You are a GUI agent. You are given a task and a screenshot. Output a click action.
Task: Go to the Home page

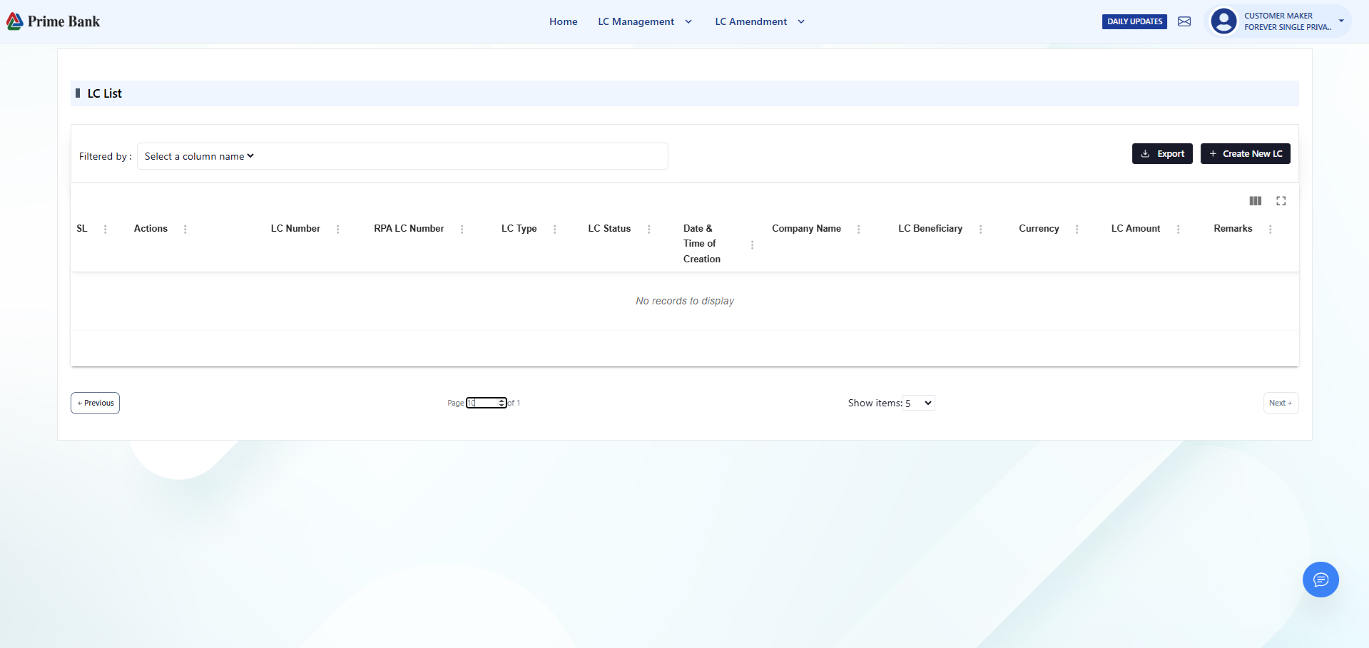click(x=563, y=21)
